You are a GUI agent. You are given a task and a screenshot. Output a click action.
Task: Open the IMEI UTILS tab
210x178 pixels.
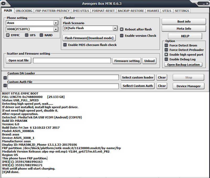[81, 11]
